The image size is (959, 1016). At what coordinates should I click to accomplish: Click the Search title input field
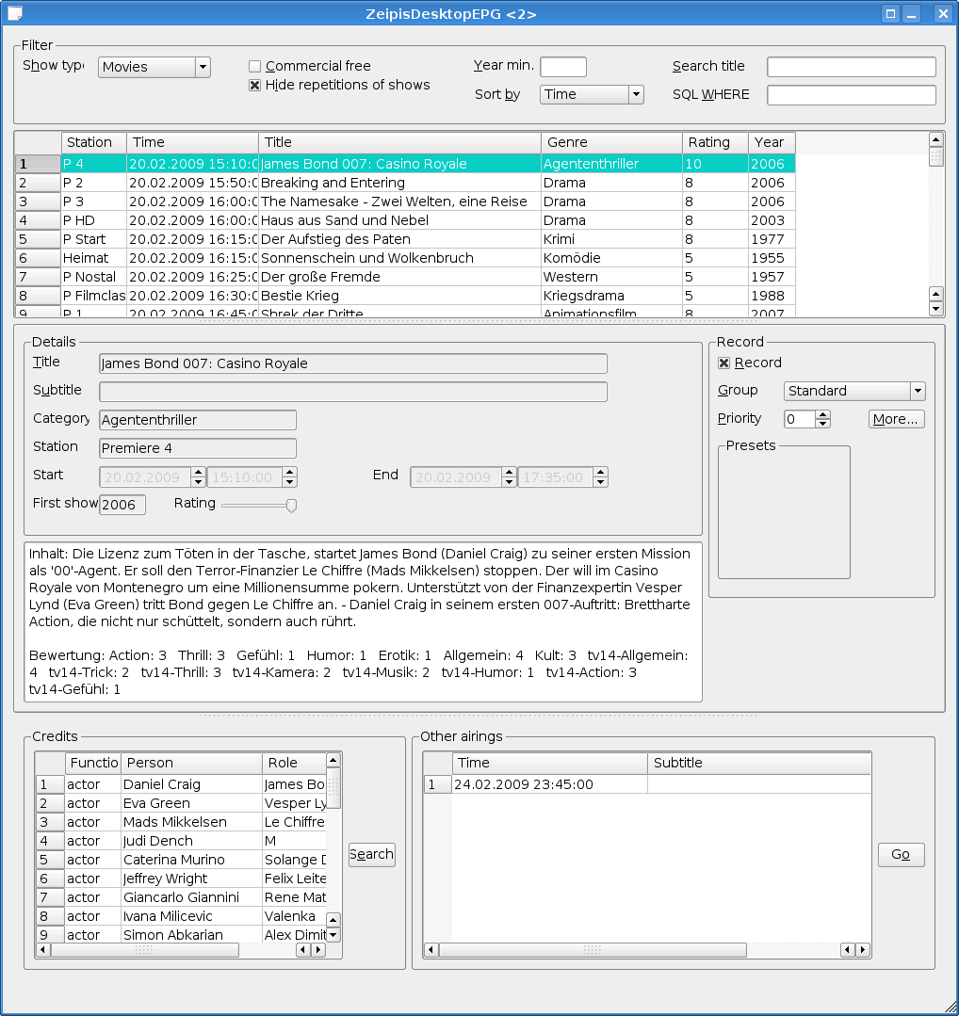pos(851,67)
